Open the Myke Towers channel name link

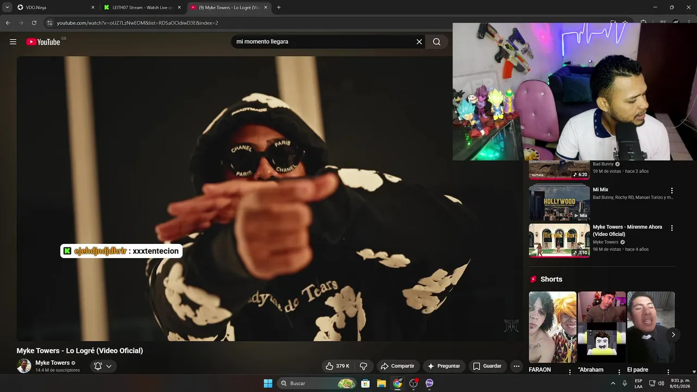[x=52, y=363]
